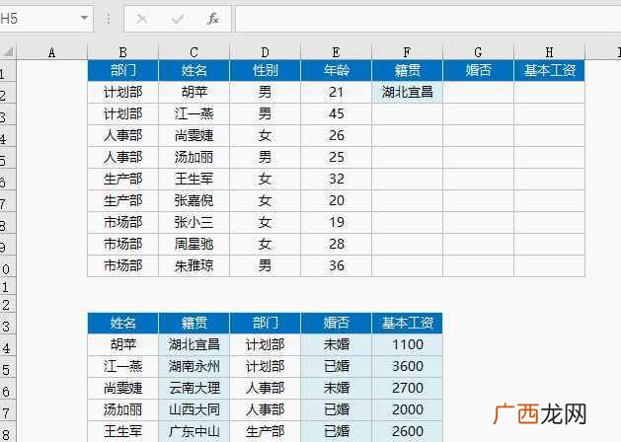Click the 籍贯 header cell in row 1
The height and width of the screenshot is (442, 621).
(x=407, y=70)
